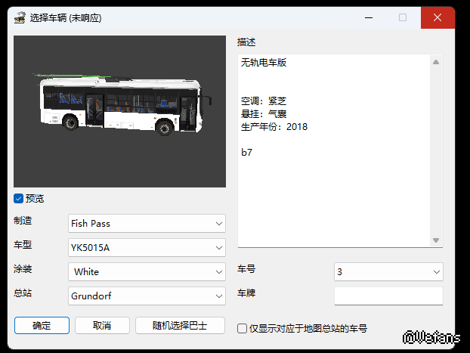
Task: Expand the 总站 Grundorf dropdown
Action: pos(147,296)
